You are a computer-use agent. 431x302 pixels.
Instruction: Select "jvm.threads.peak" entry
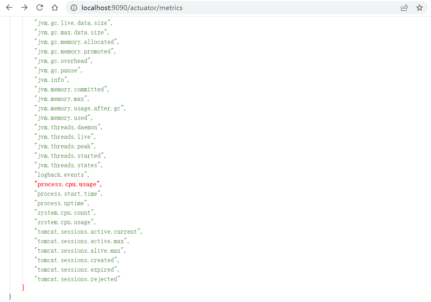tap(64, 146)
